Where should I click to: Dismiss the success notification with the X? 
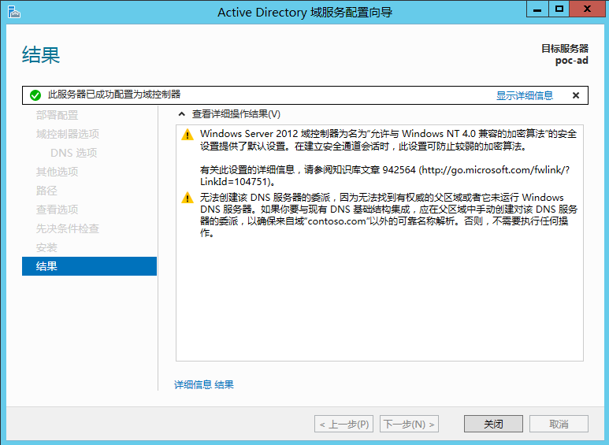[576, 95]
